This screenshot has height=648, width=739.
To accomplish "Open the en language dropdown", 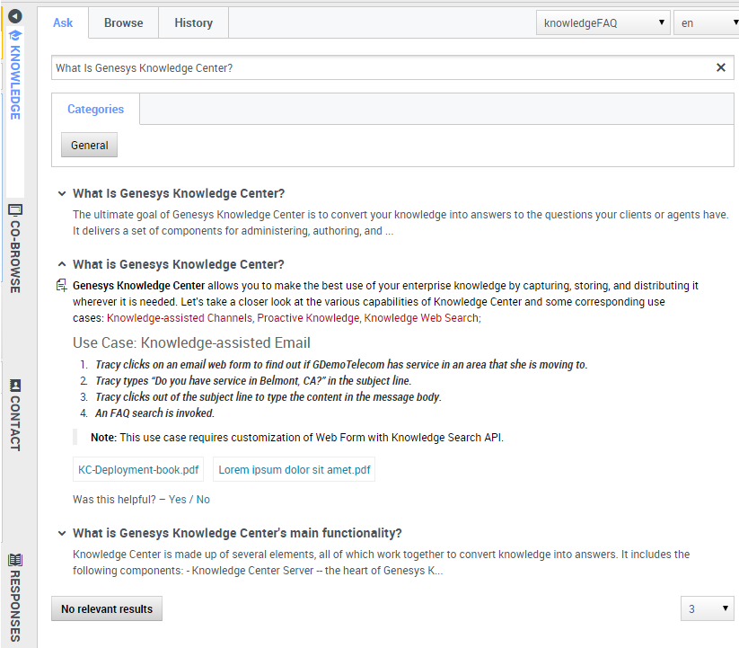I will point(706,23).
